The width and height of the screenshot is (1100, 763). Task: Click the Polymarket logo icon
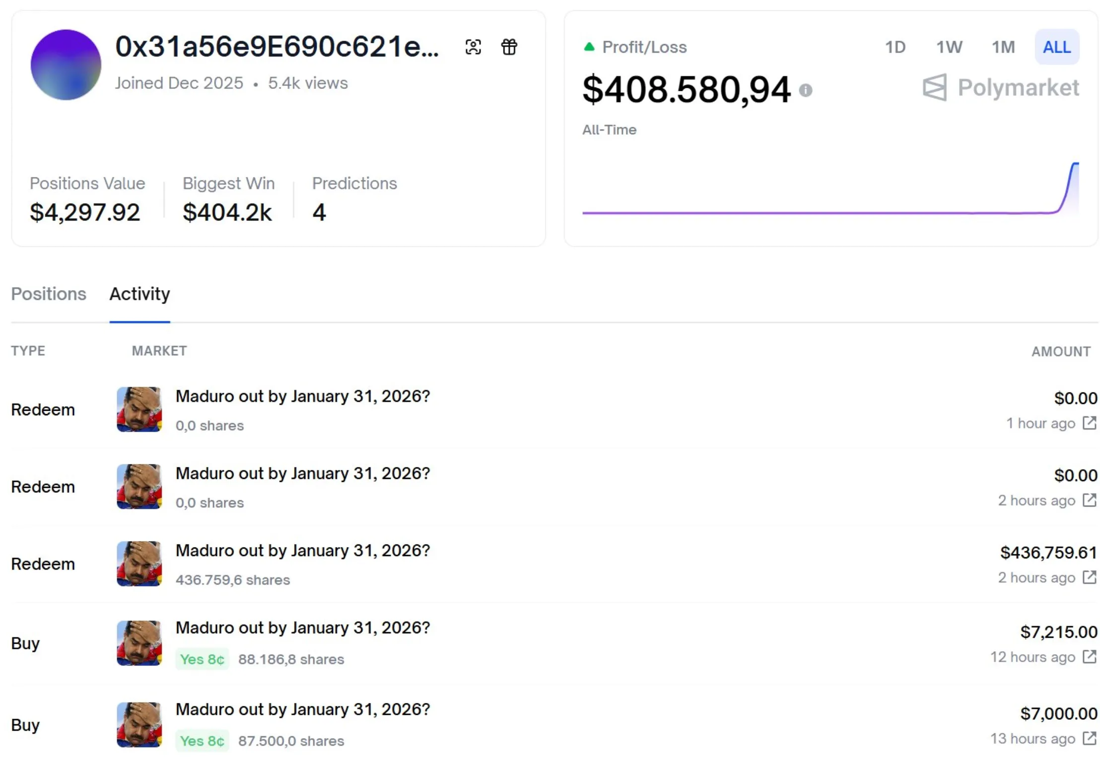coord(935,88)
